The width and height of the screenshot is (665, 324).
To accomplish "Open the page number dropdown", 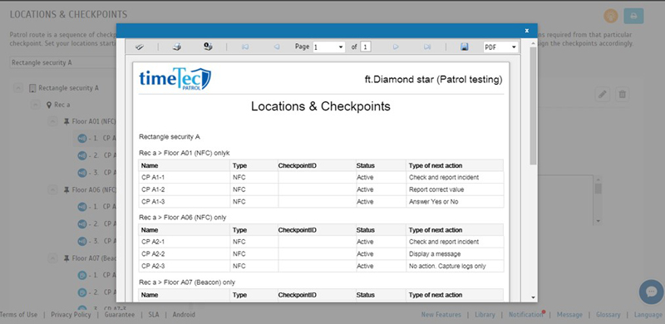I will point(328,47).
